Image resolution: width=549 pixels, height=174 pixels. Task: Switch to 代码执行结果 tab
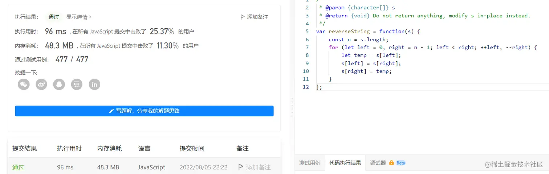[345, 163]
